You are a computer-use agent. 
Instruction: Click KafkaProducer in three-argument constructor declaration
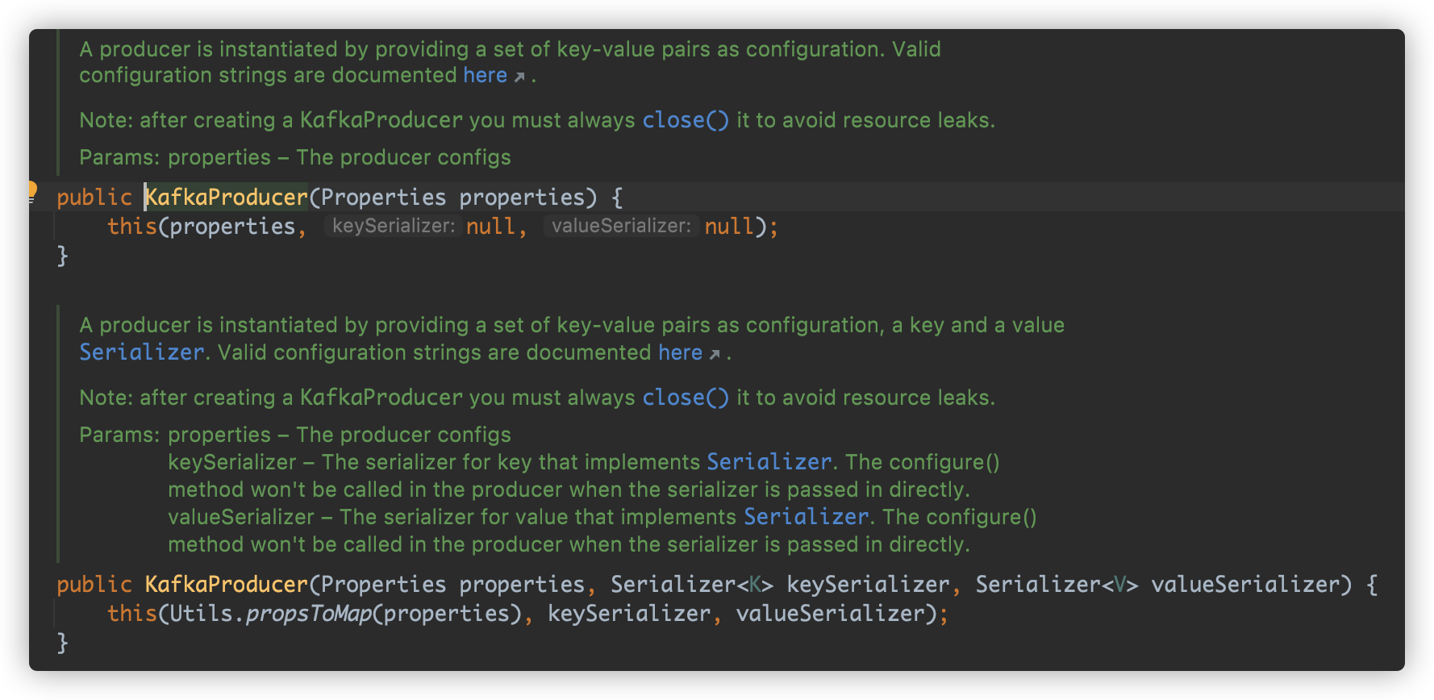(227, 585)
